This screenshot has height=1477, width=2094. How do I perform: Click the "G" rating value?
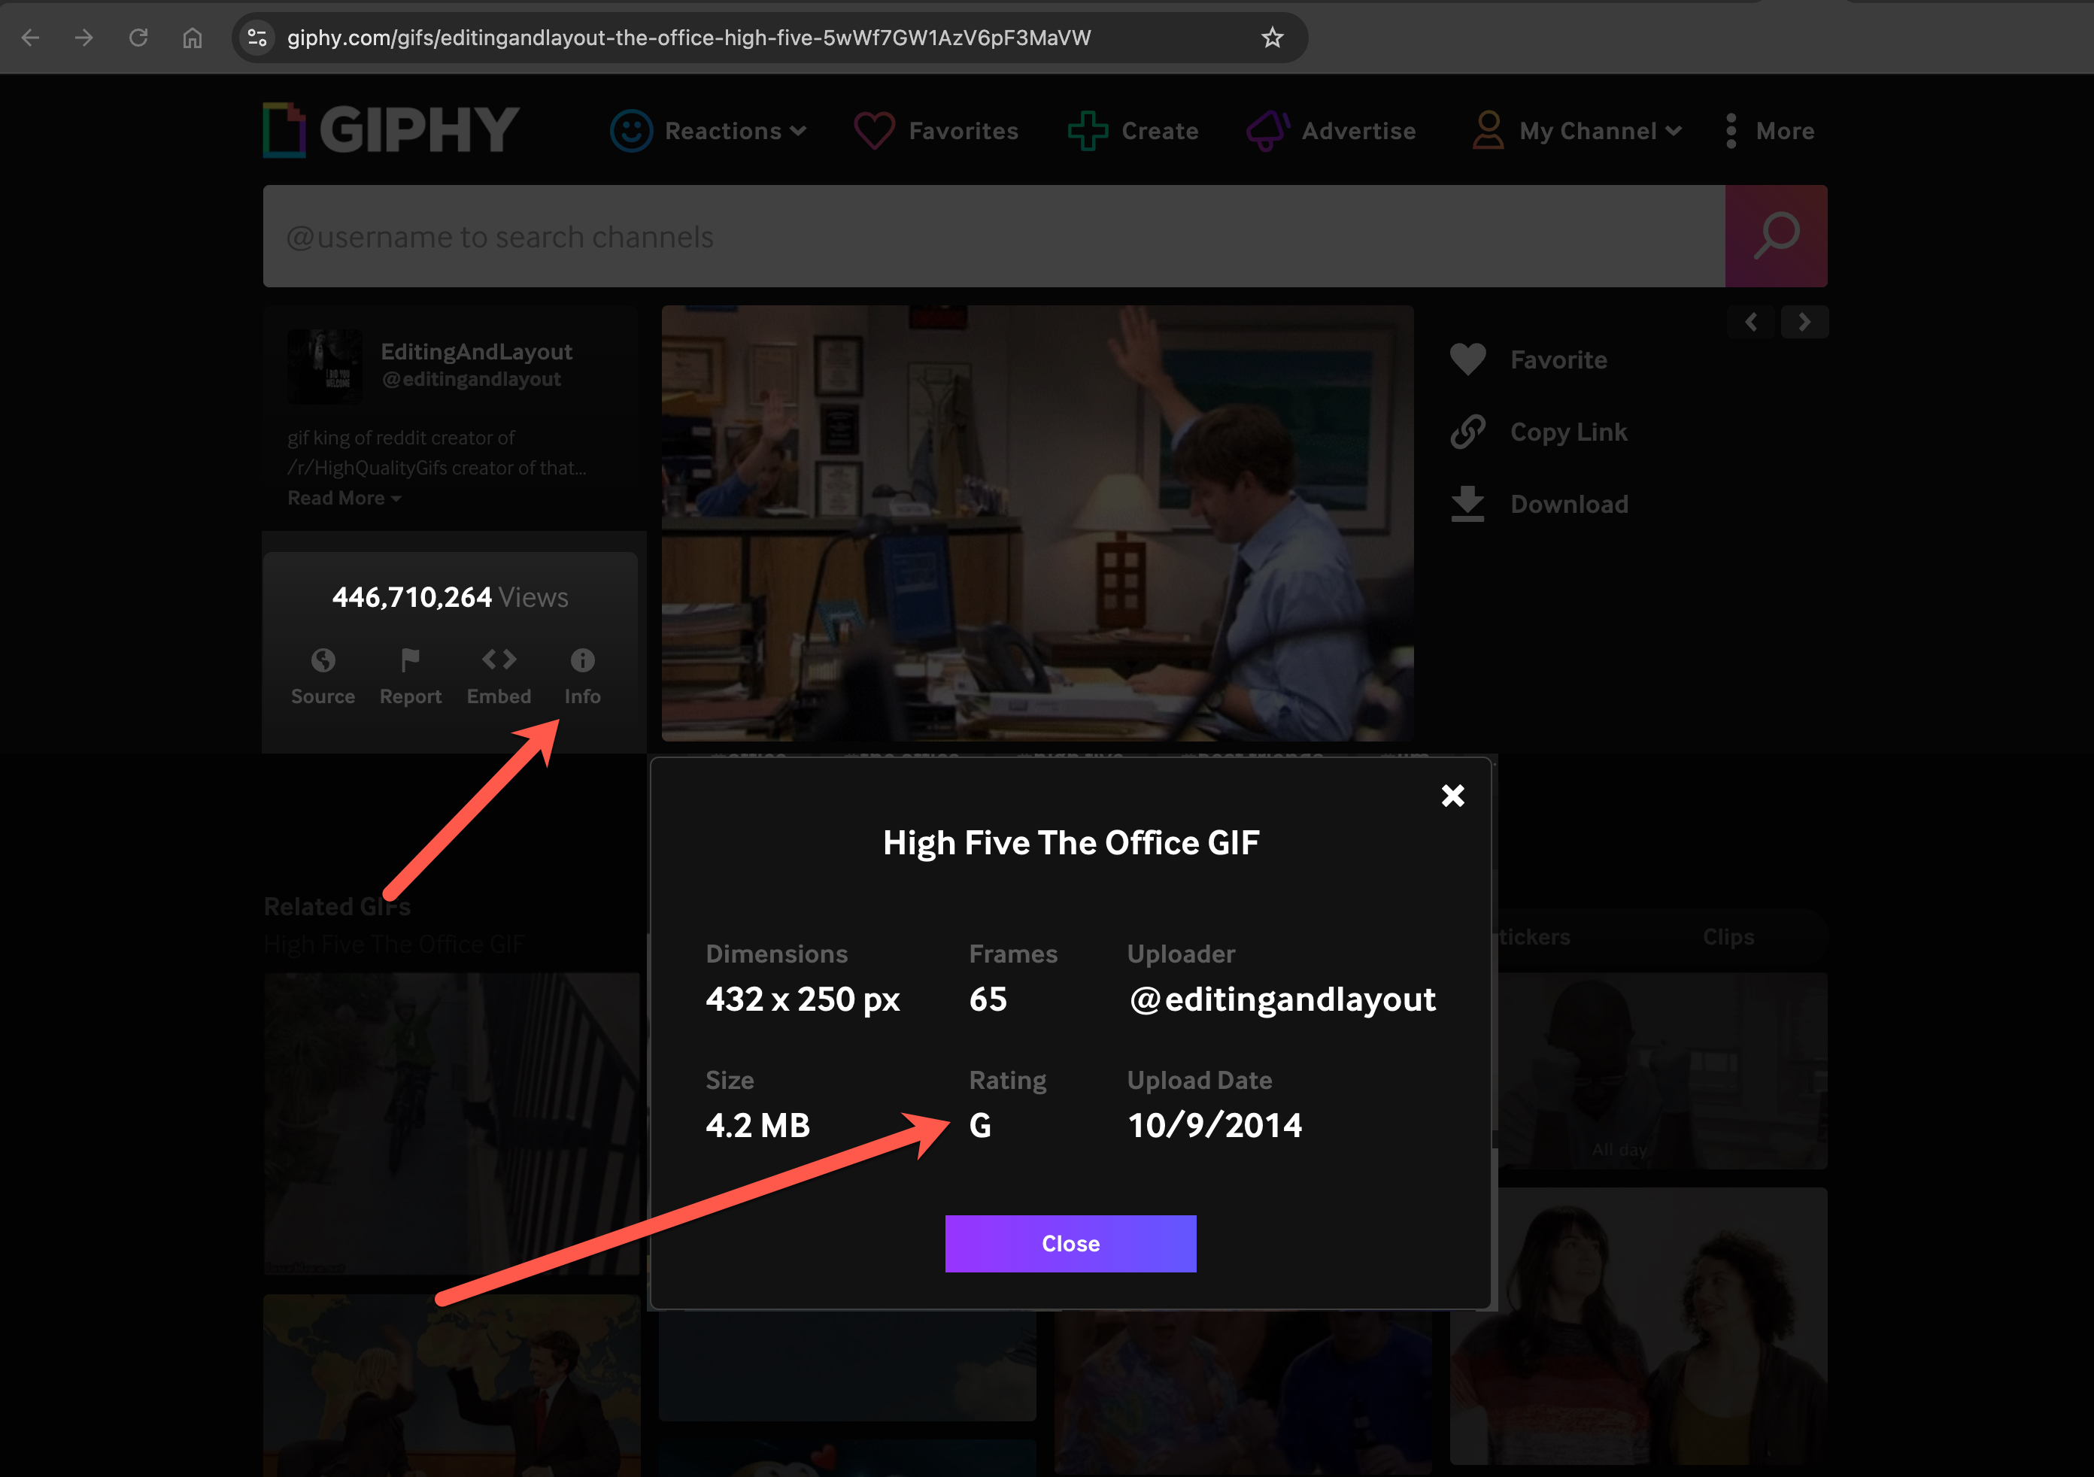[x=979, y=1125]
